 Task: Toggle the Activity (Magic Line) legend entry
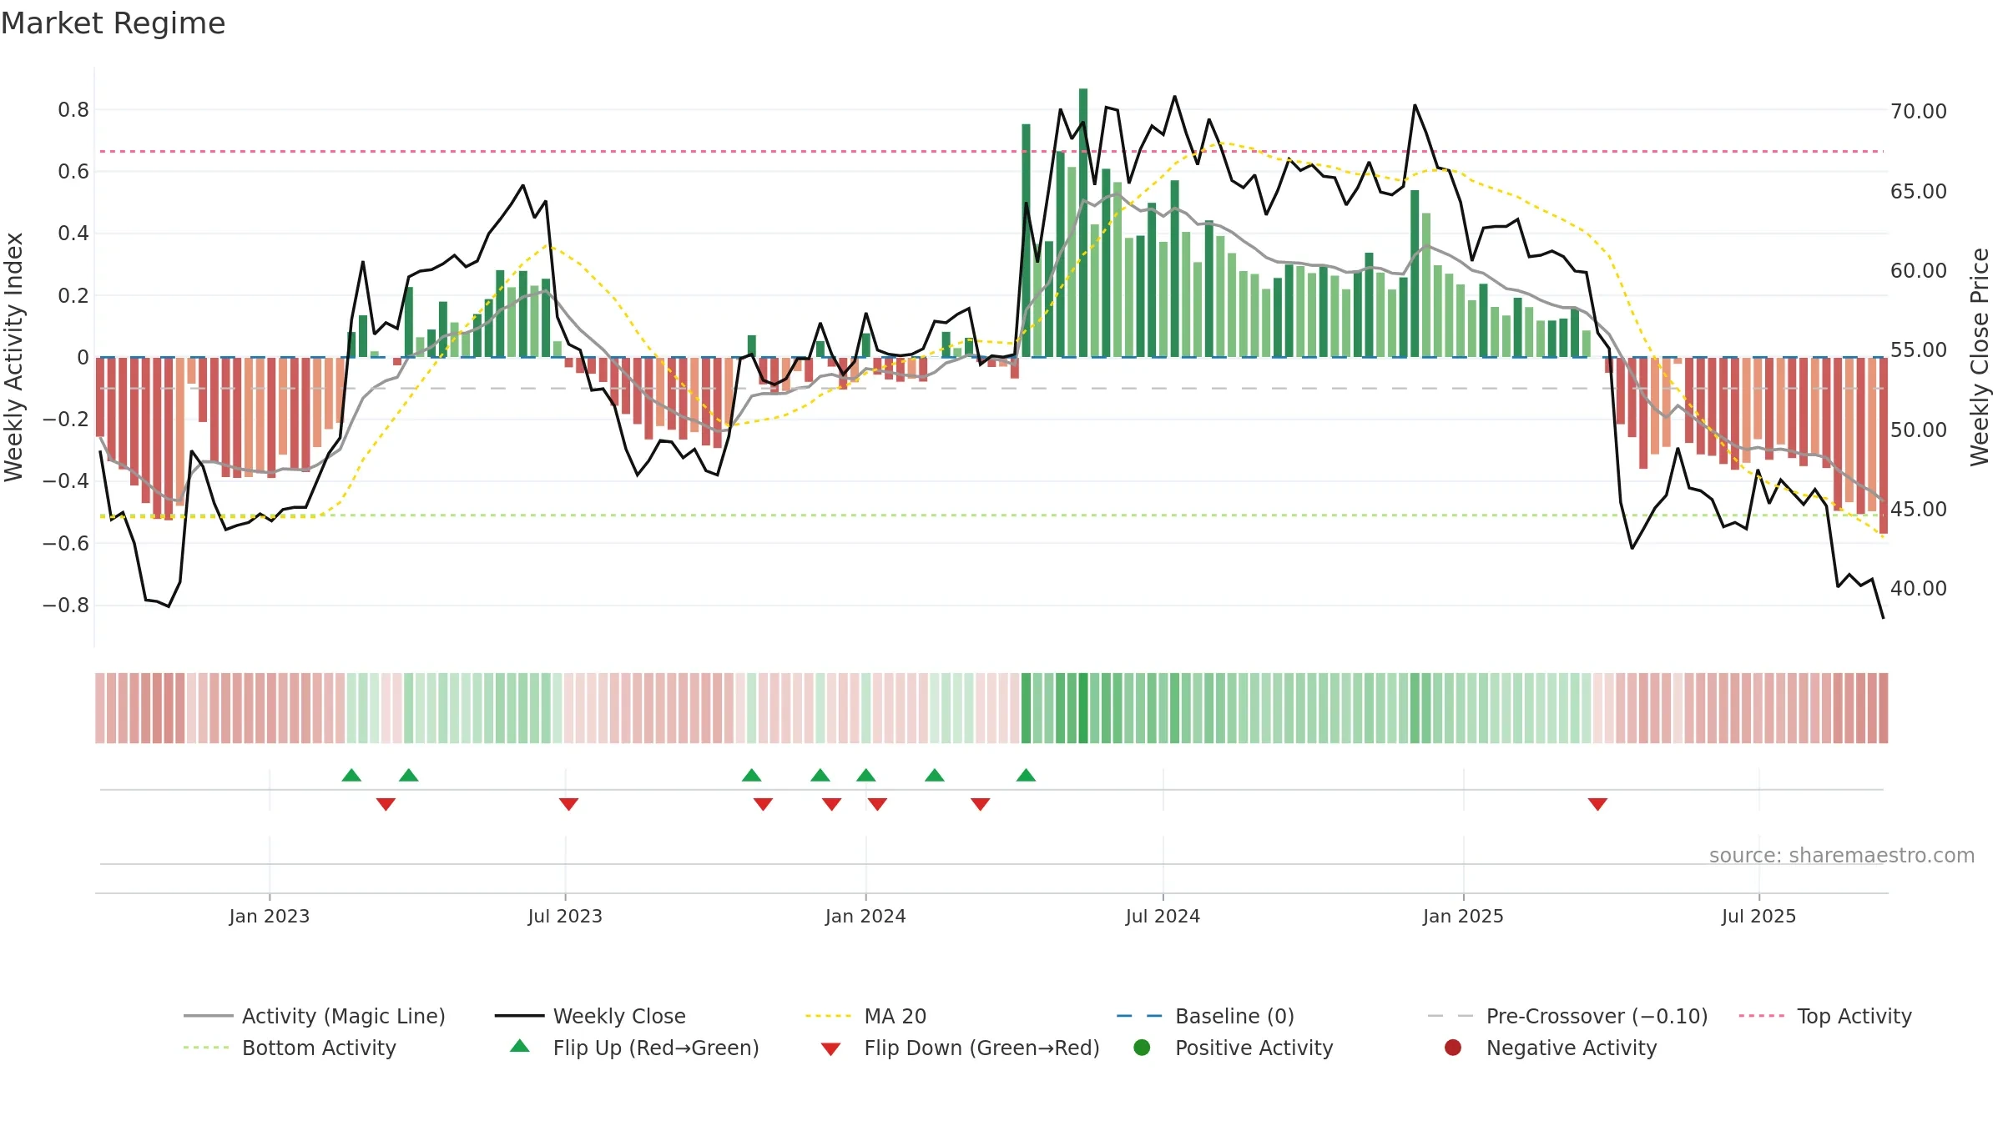point(315,1016)
